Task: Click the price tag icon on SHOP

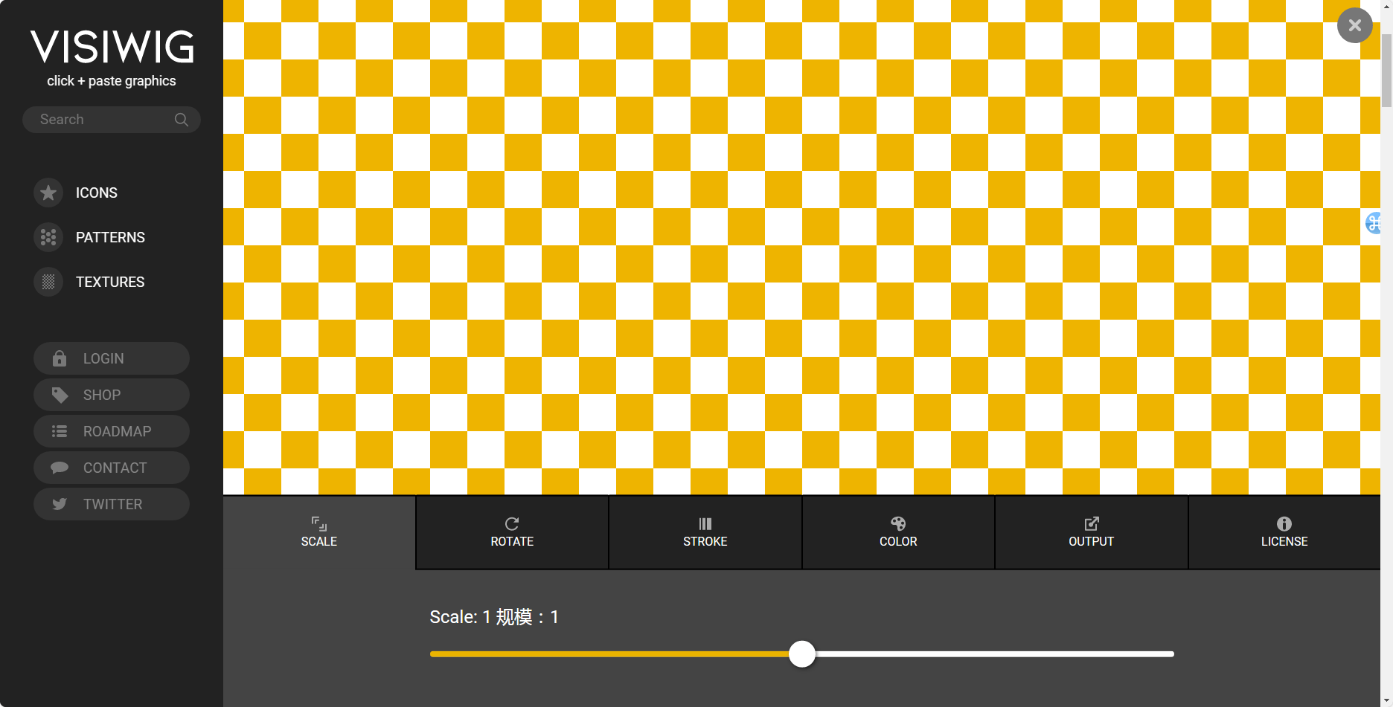Action: coord(60,395)
